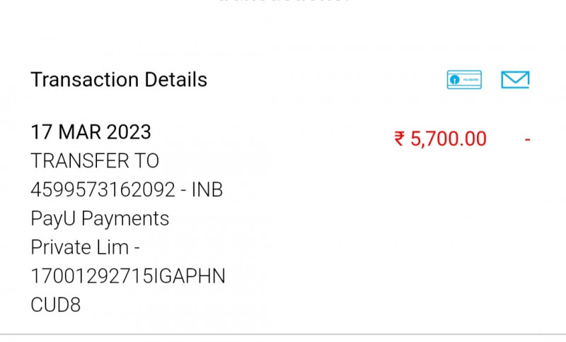Select the Transaction Details heading
566x342 pixels.
[x=119, y=80]
